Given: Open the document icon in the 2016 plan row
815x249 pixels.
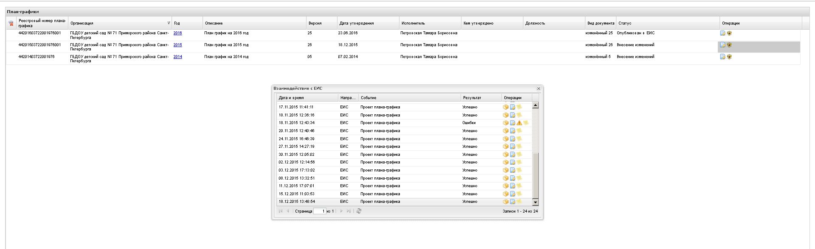Looking at the screenshot, I should coord(722,33).
